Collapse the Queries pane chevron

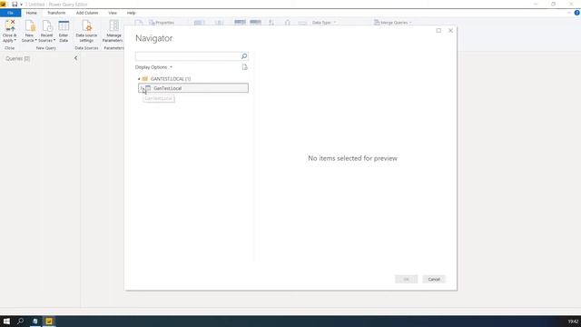(76, 58)
